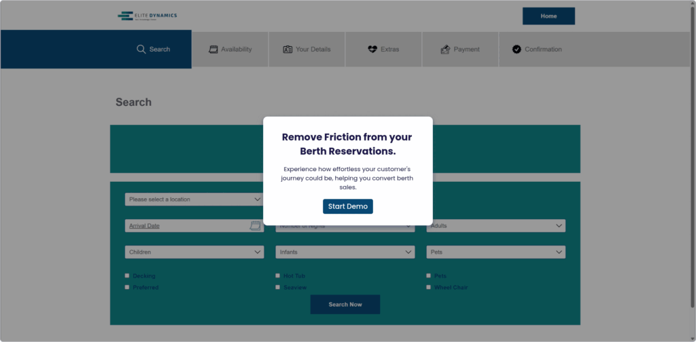Image resolution: width=696 pixels, height=342 pixels.
Task: Expand the Number of Nights dropdown
Action: click(345, 227)
